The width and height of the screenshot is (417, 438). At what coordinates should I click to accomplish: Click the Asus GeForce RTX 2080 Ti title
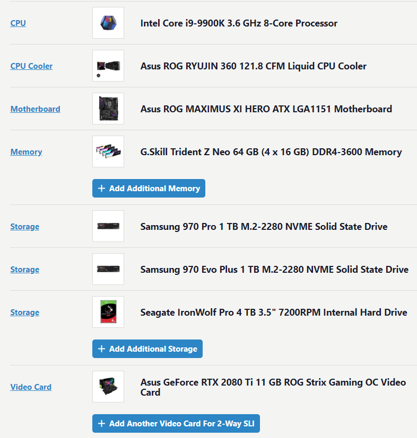coord(273,387)
